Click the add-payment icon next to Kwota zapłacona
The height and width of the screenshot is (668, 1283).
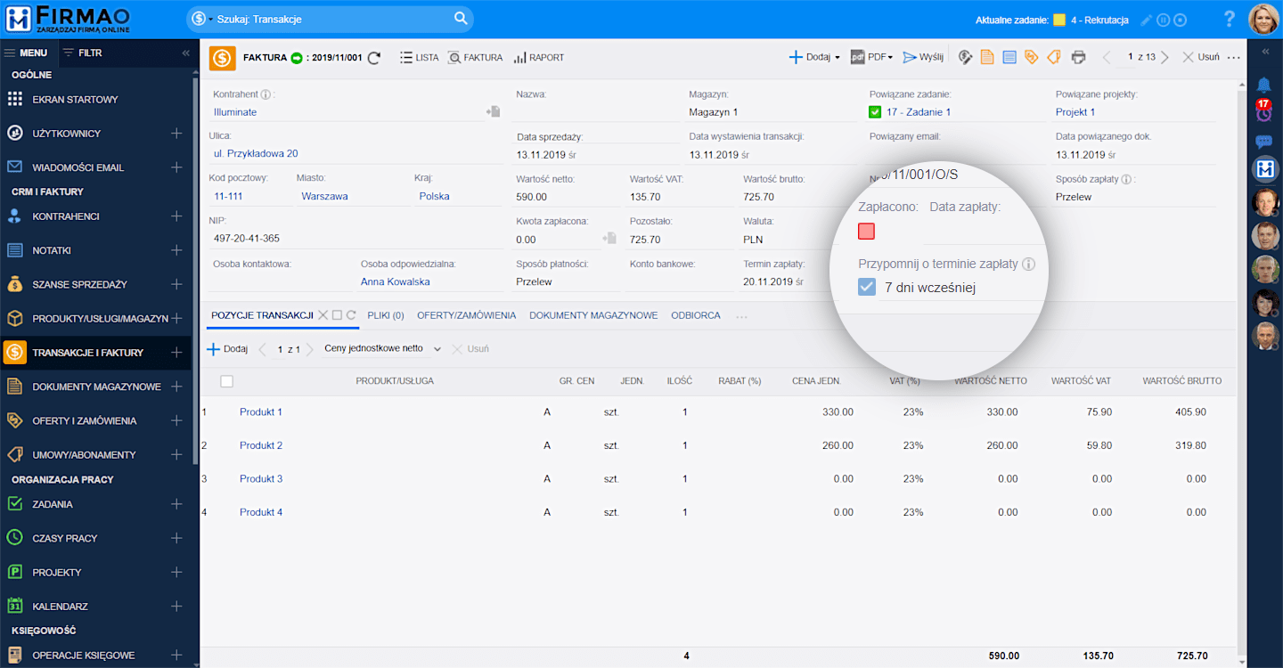point(609,238)
